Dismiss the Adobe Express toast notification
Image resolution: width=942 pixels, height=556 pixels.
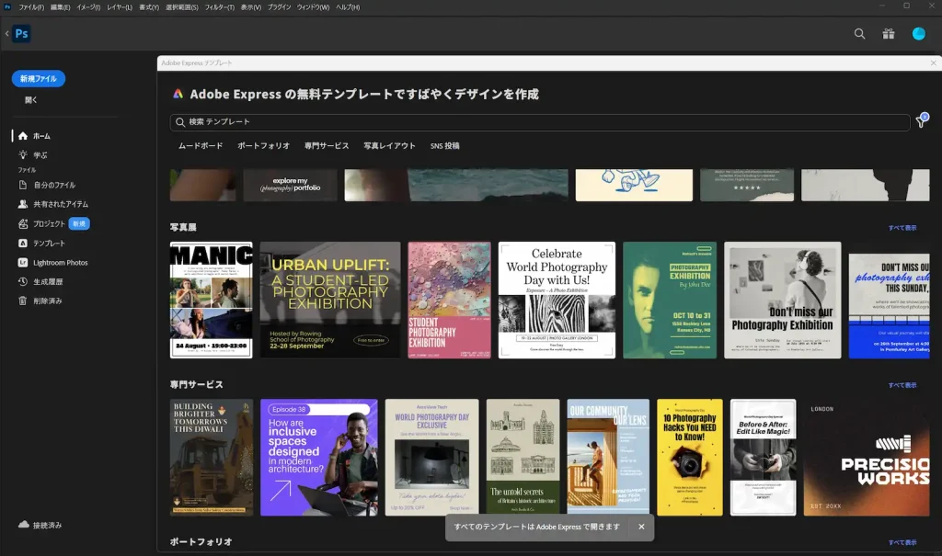[x=641, y=528]
